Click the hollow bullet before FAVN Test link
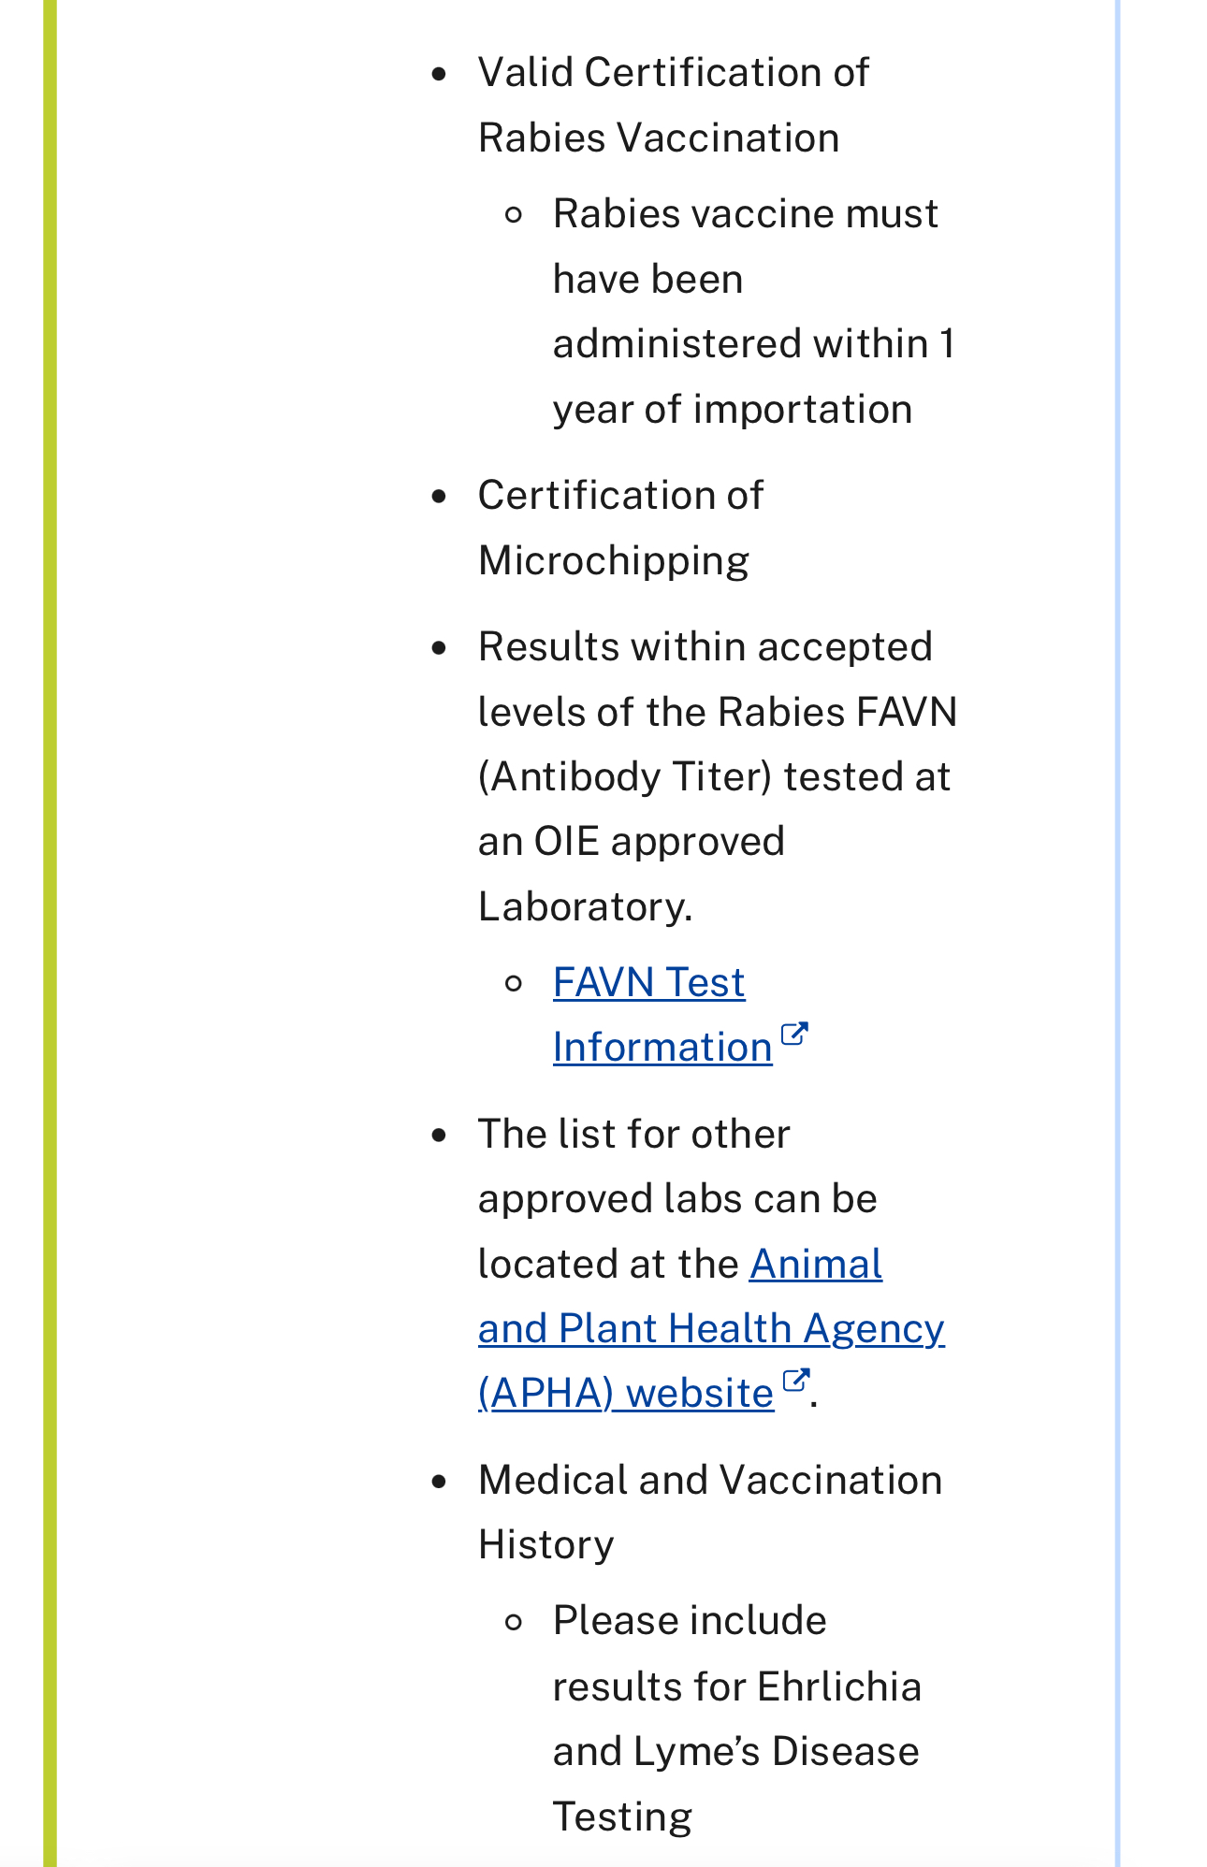 513,984
